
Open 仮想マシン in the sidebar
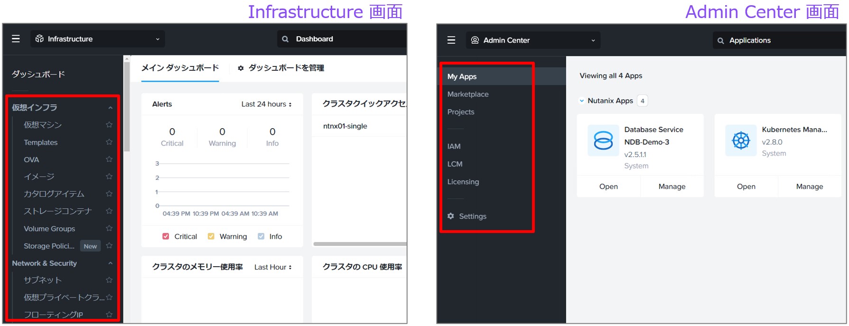[43, 125]
